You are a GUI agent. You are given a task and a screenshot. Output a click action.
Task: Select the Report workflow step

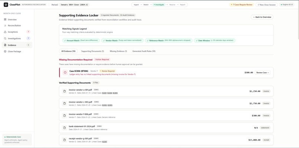coord(183,5)
